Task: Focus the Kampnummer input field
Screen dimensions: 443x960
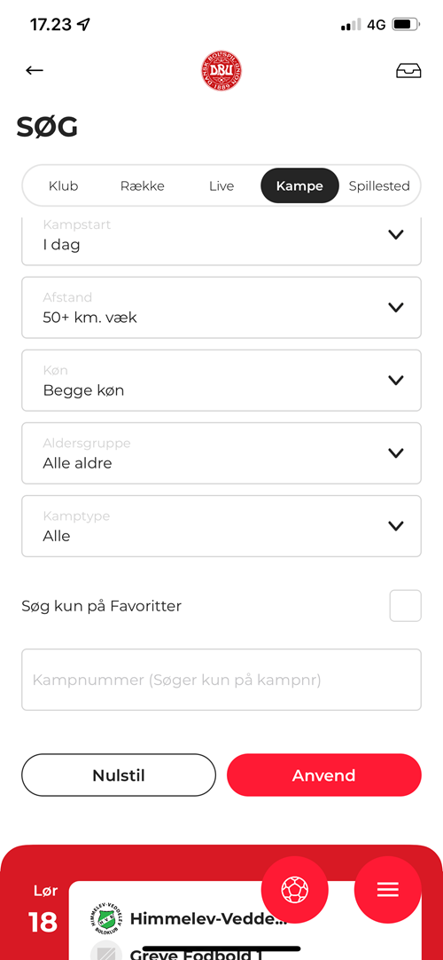Action: coord(221,680)
